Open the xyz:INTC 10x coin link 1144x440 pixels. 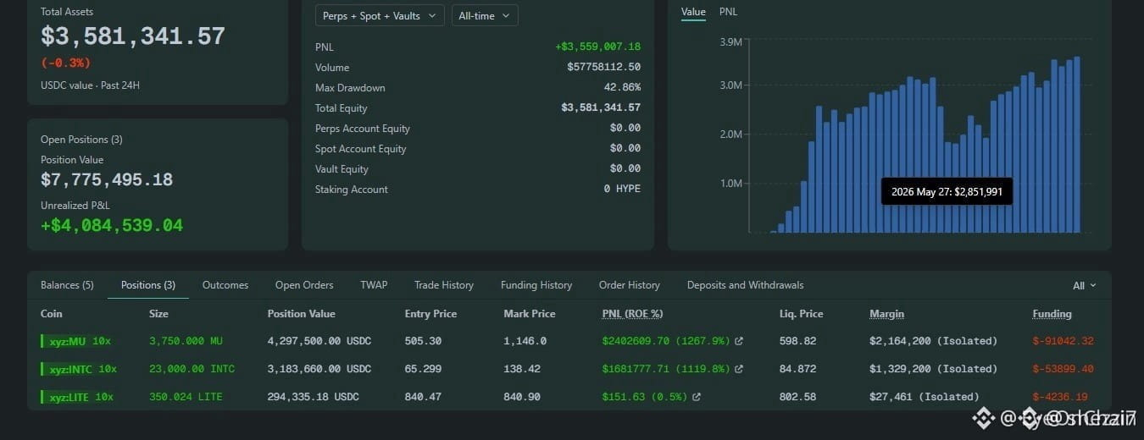tap(81, 369)
